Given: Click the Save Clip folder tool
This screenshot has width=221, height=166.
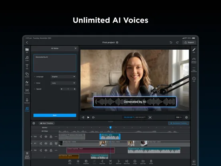Looking at the screenshot, I should [x=143, y=162].
